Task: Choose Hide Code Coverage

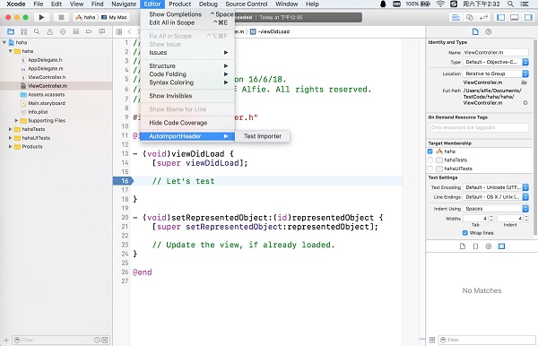Action: click(187, 123)
